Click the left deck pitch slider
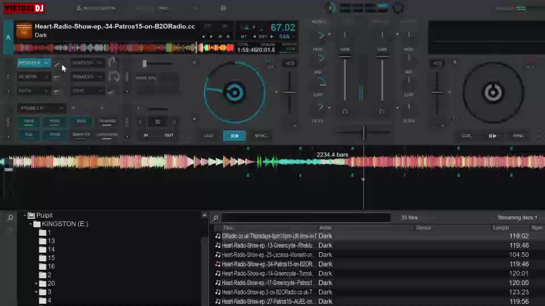This screenshot has height=306, width=545. point(289,92)
